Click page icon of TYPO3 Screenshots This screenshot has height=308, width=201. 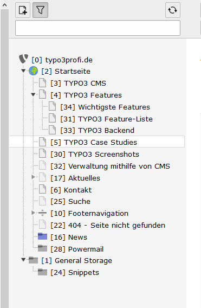pyautogui.click(x=42, y=153)
